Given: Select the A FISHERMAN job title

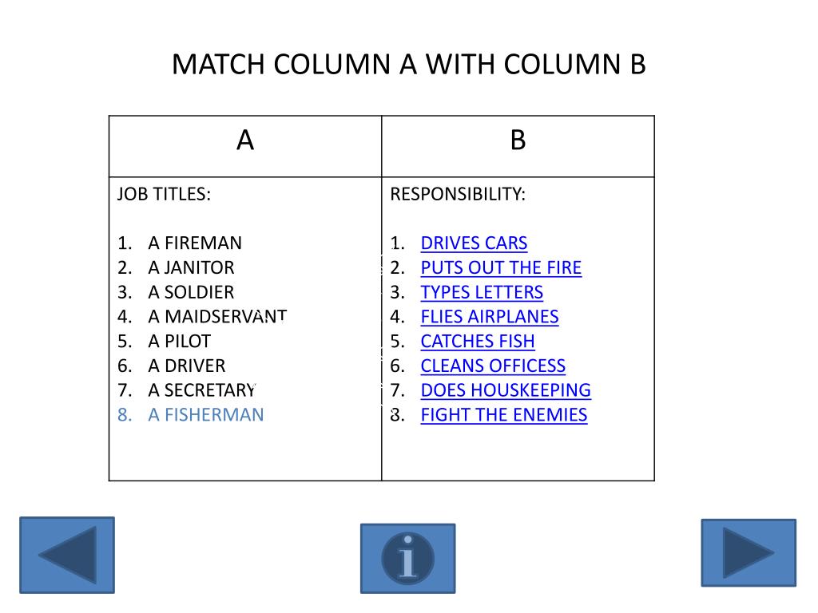Looking at the screenshot, I should (x=205, y=414).
